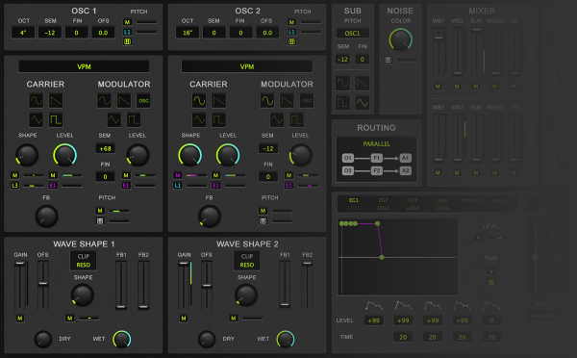Select square wave for OSC 1 carrier
This screenshot has width=577, height=358.
point(56,119)
